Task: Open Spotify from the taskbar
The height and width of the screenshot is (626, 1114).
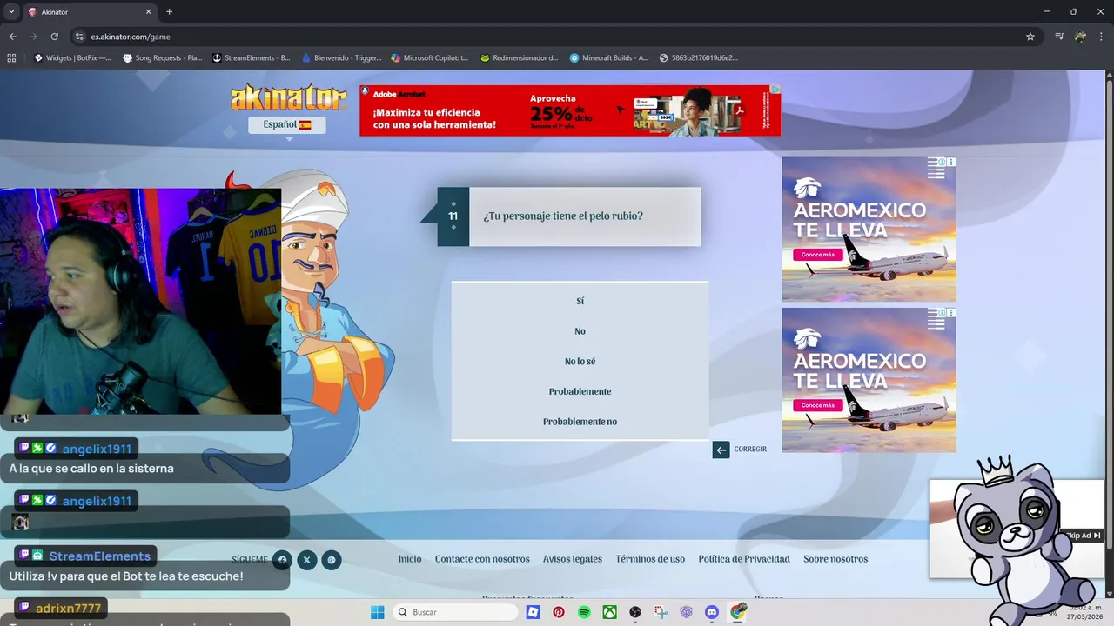Action: 584,612
